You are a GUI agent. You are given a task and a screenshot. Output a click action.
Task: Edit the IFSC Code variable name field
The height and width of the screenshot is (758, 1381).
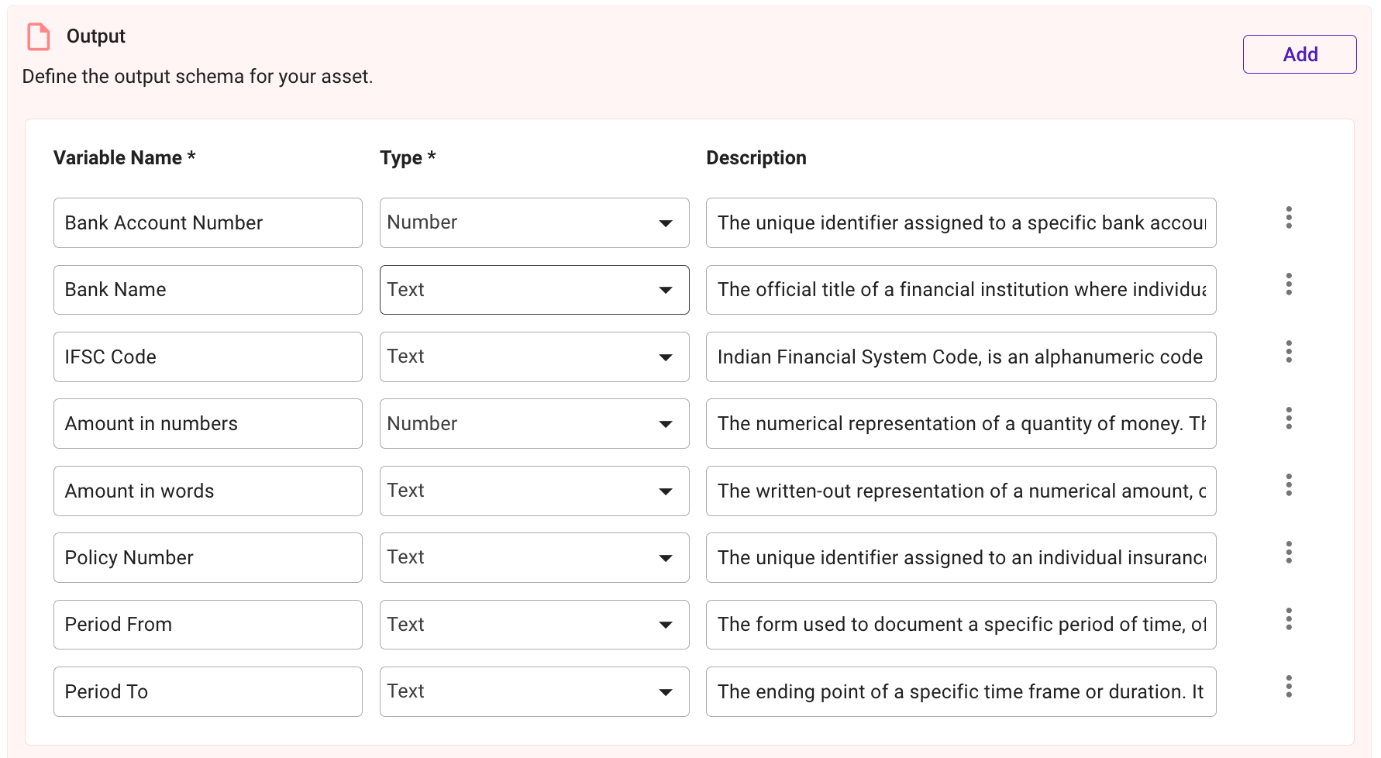point(208,357)
